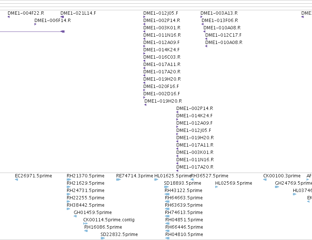
Task: Click the HL01625.5prime label
Action: pos(173,176)
